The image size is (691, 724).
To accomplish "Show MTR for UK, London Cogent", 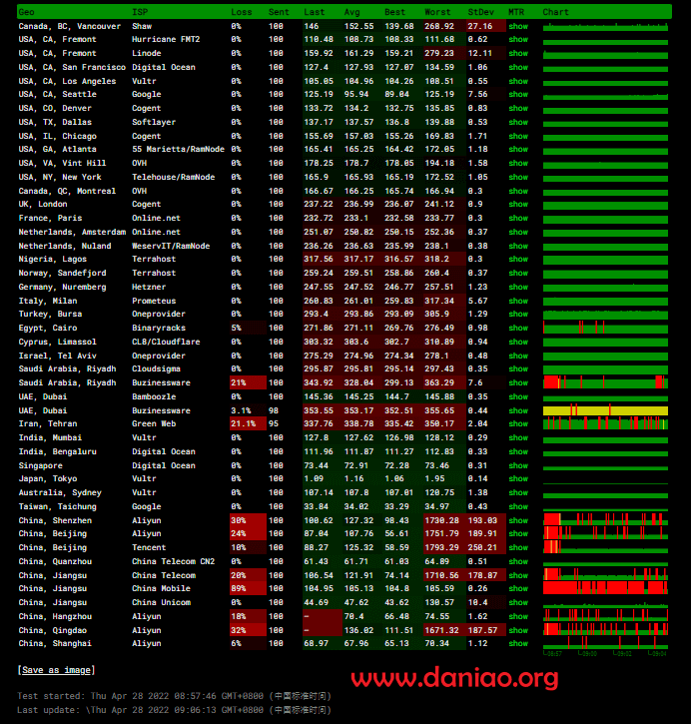I will (518, 204).
